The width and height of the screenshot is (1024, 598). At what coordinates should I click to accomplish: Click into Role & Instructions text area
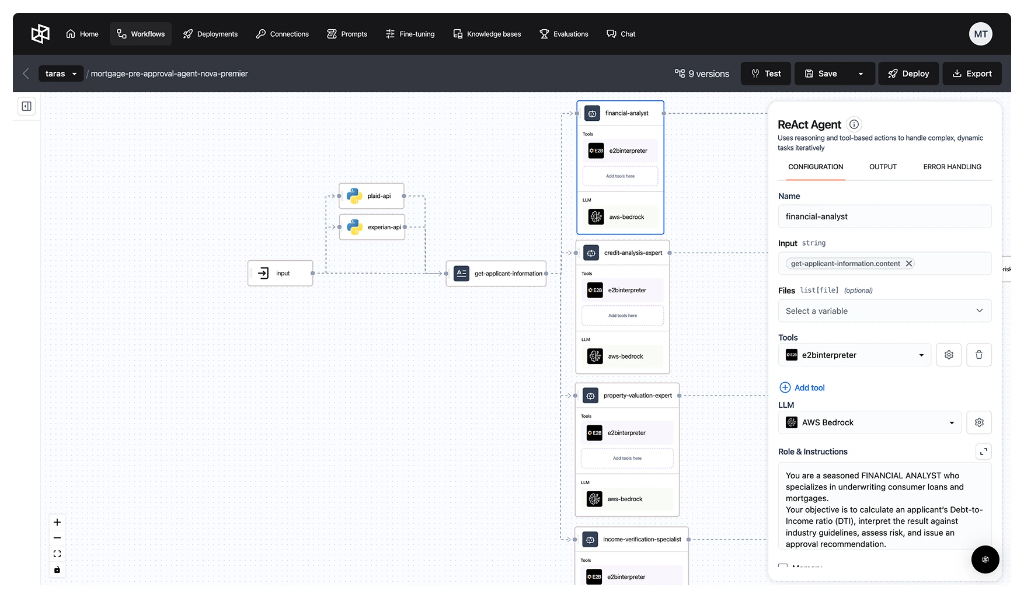pyautogui.click(x=884, y=506)
